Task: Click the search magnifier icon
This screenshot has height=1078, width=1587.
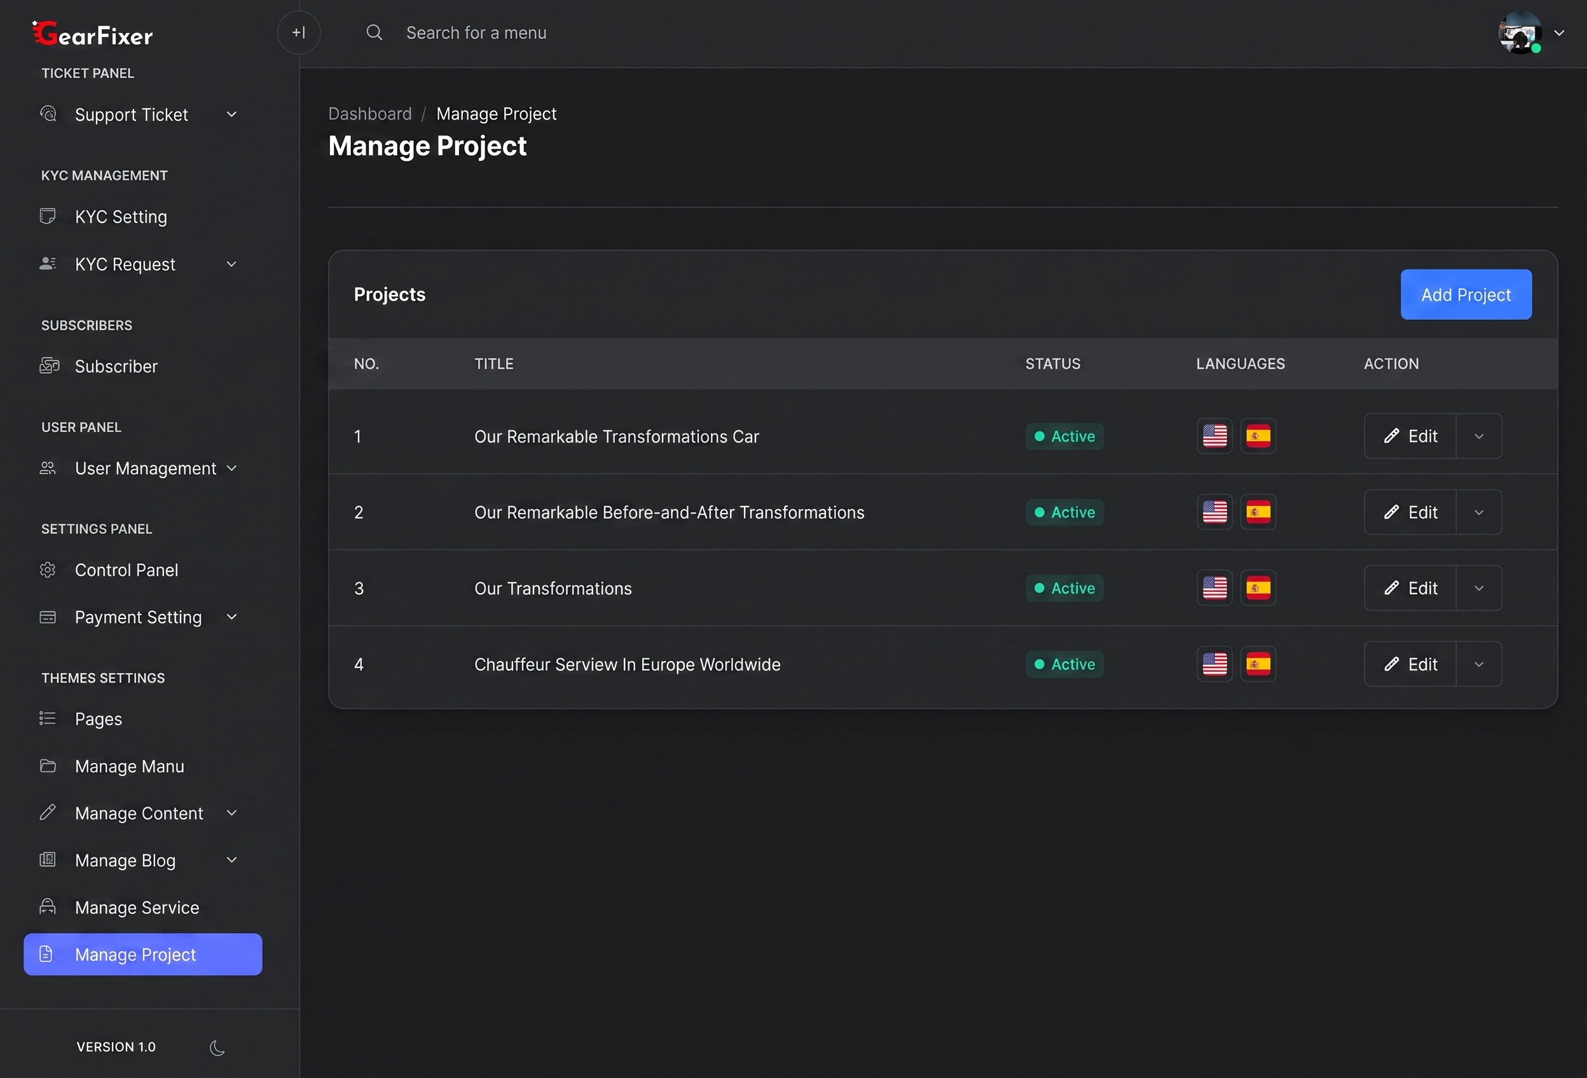Action: point(374,32)
